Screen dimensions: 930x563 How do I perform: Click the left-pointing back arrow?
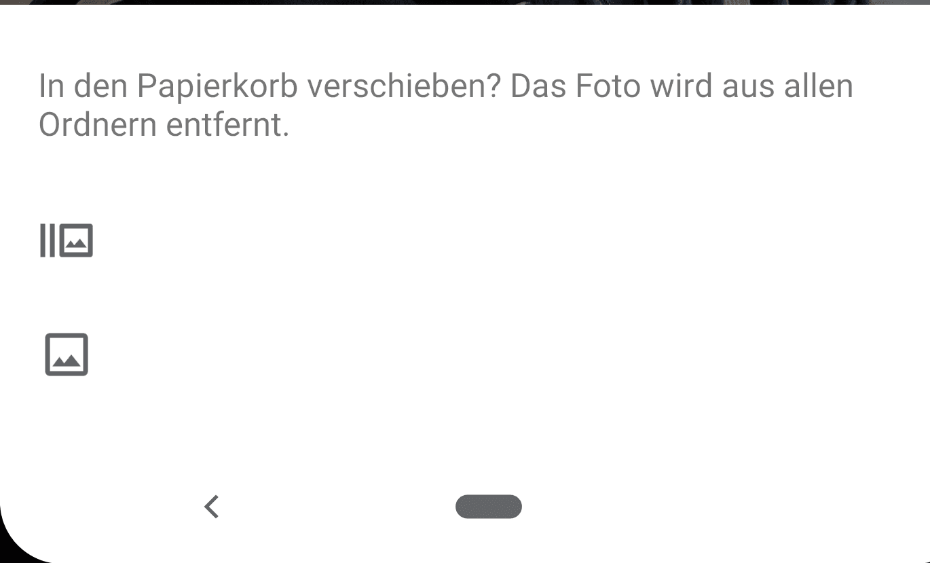[x=212, y=507]
